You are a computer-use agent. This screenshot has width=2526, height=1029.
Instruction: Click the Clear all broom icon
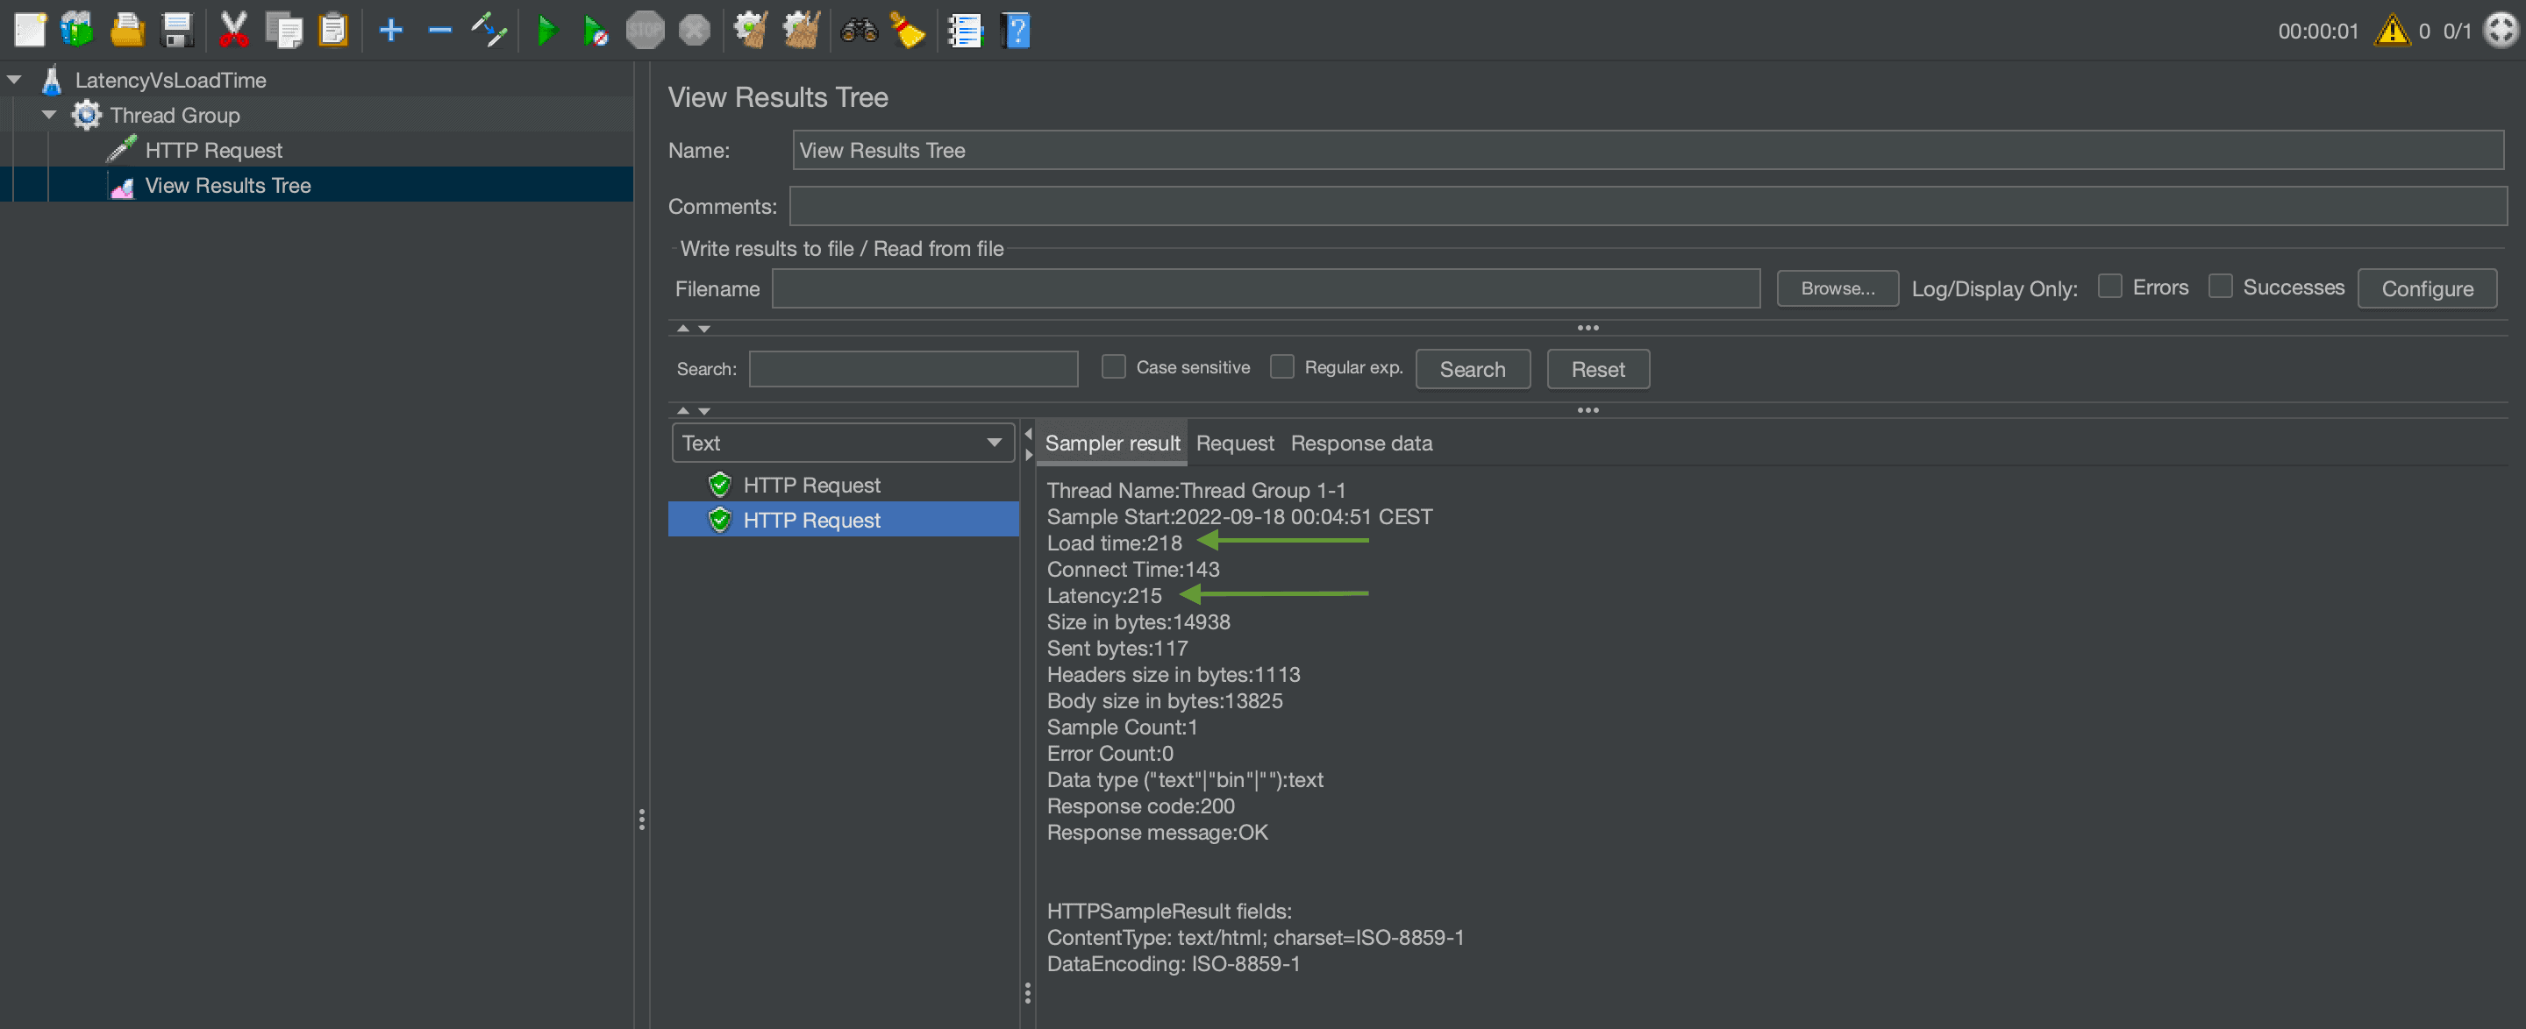click(801, 31)
